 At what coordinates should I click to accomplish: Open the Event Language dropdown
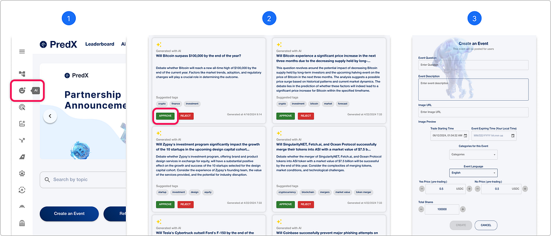(x=474, y=173)
